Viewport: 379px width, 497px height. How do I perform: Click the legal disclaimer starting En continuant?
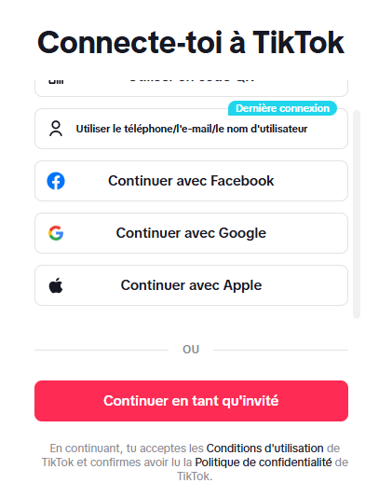(195, 462)
